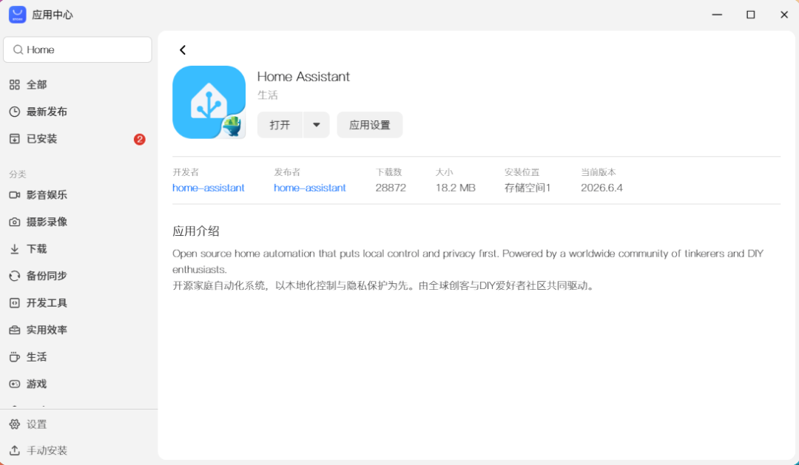The image size is (799, 465).
Task: Click the 备份同步 sync icon
Action: click(x=15, y=276)
